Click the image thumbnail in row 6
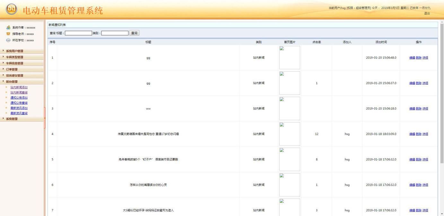The image size is (444, 216). click(290, 185)
